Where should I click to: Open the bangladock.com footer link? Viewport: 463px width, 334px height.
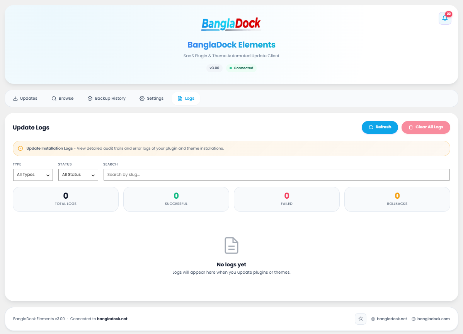pyautogui.click(x=431, y=319)
